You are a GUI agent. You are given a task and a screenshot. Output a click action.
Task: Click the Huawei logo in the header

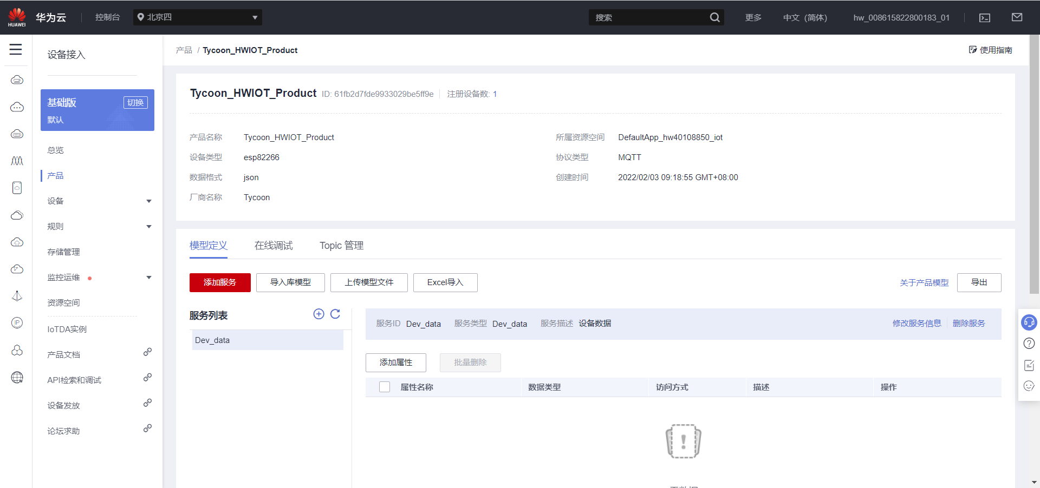point(17,17)
